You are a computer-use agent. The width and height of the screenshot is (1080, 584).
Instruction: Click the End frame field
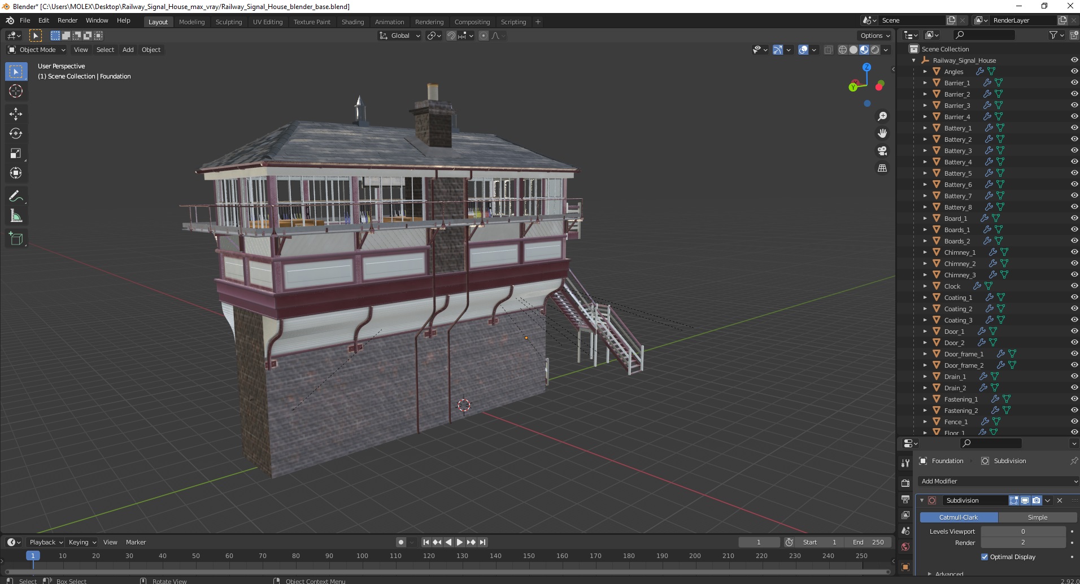pyautogui.click(x=869, y=542)
